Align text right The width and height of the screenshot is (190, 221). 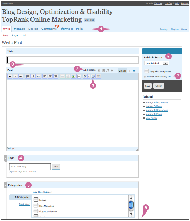pyautogui.click(x=56, y=76)
